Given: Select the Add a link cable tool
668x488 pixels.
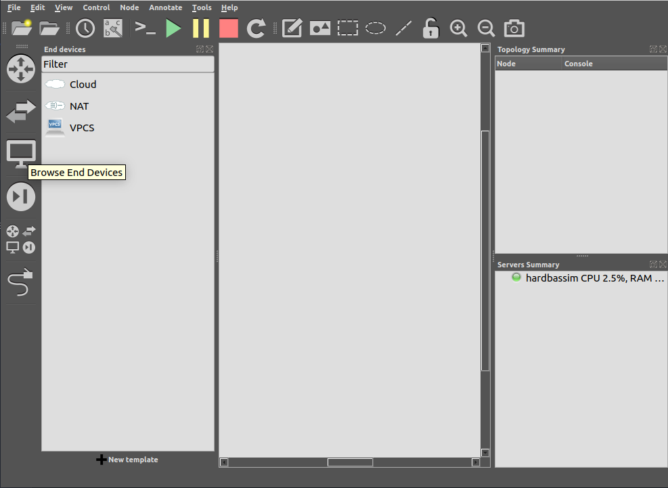Looking at the screenshot, I should click(21, 283).
